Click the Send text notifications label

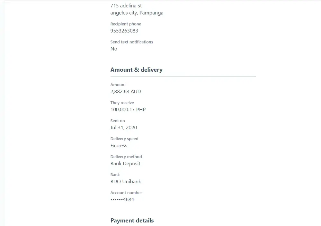[131, 42]
